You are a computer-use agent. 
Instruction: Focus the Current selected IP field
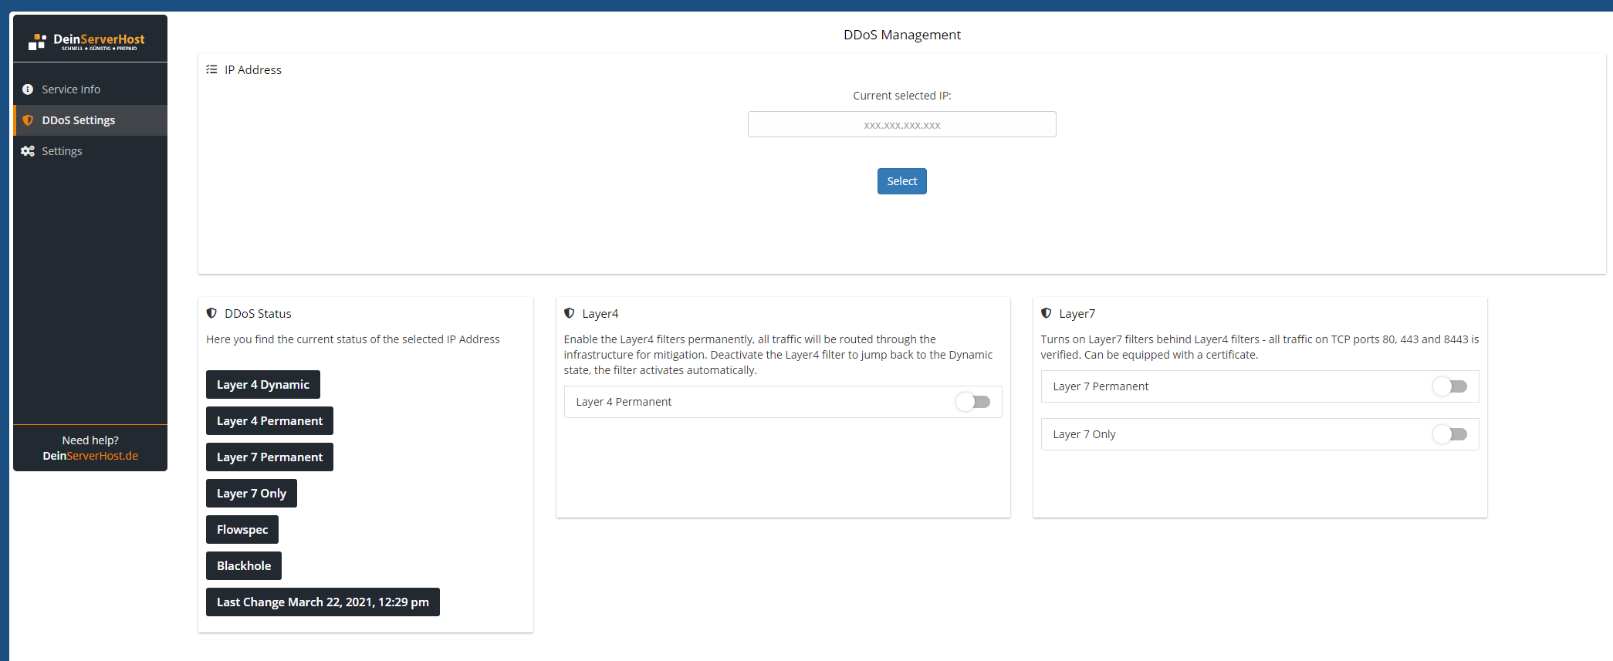901,124
